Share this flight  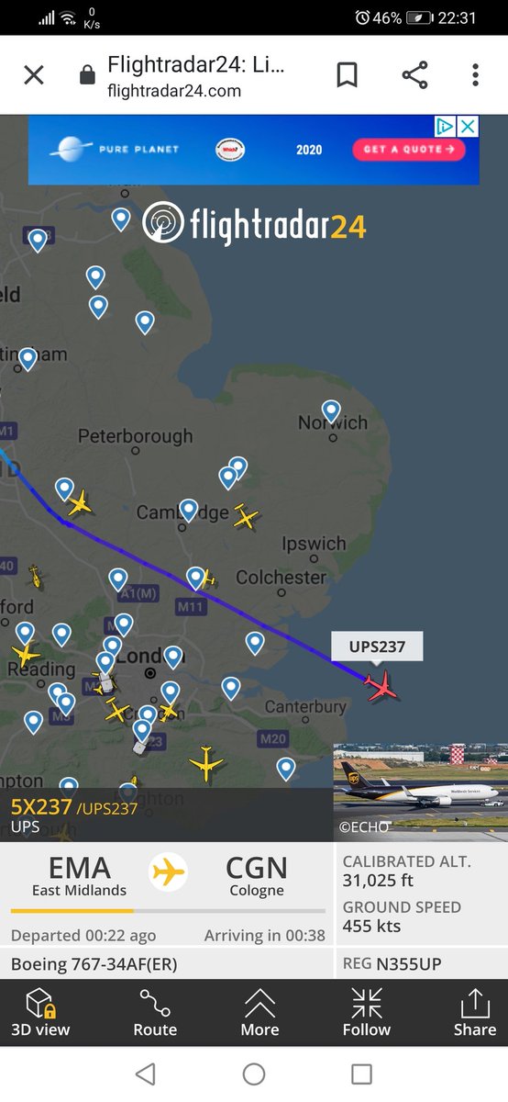tap(474, 1012)
